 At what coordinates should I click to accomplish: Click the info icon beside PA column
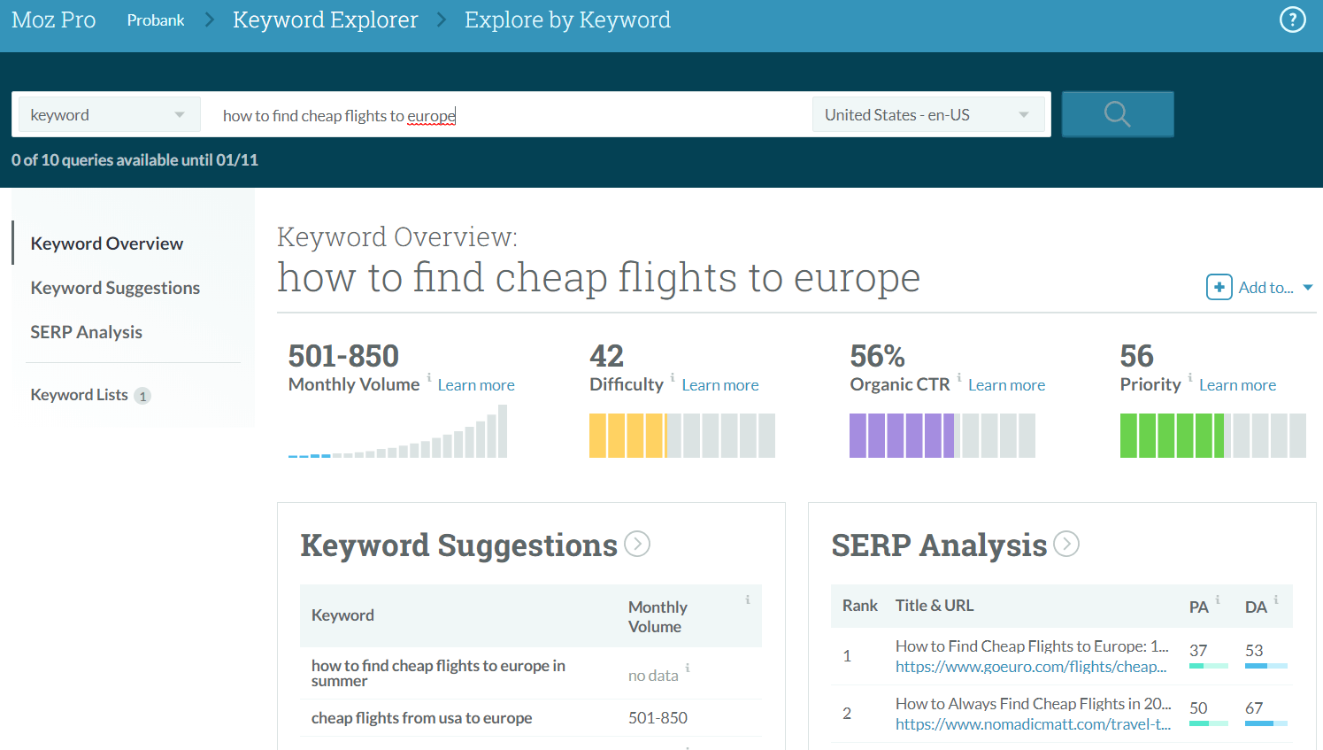pos(1218,599)
